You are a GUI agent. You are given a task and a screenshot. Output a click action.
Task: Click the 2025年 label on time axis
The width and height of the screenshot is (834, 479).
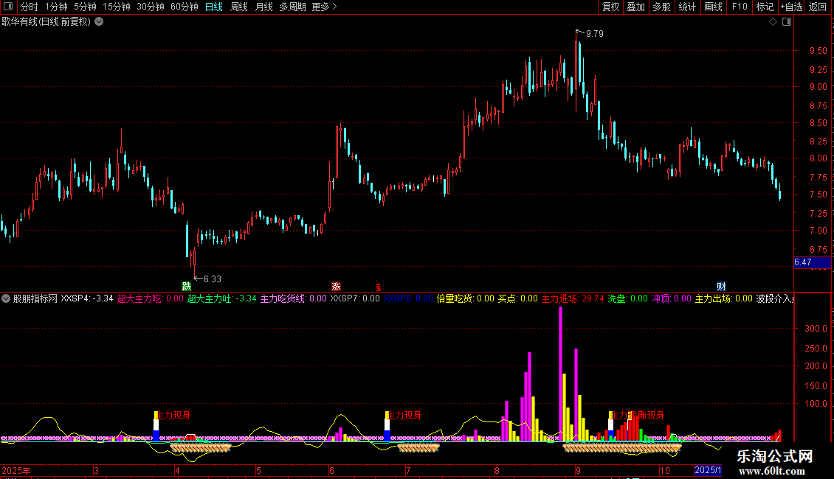coord(16,470)
